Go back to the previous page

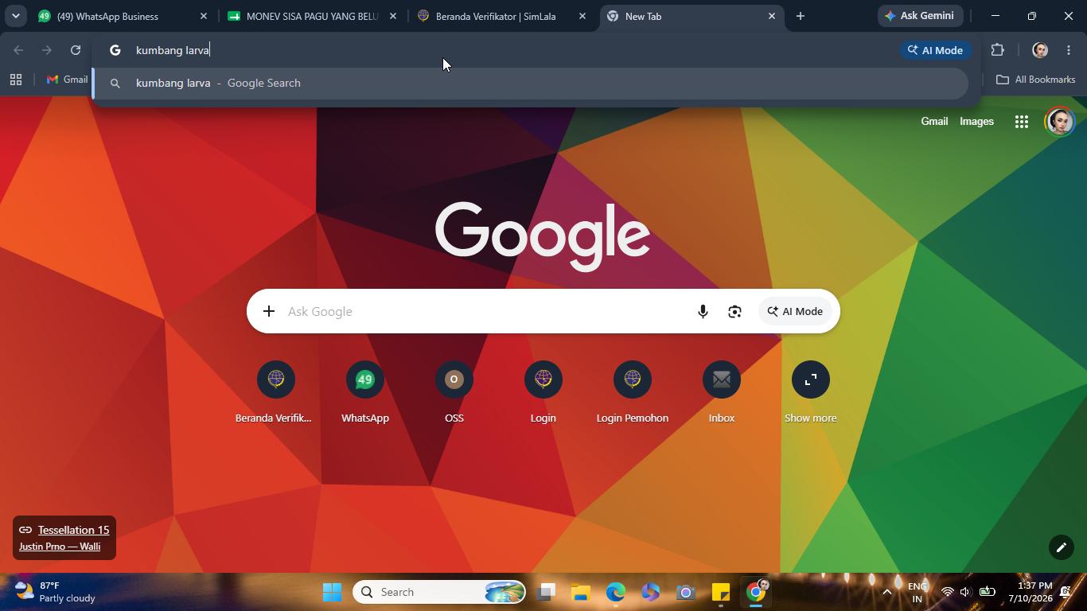point(18,50)
